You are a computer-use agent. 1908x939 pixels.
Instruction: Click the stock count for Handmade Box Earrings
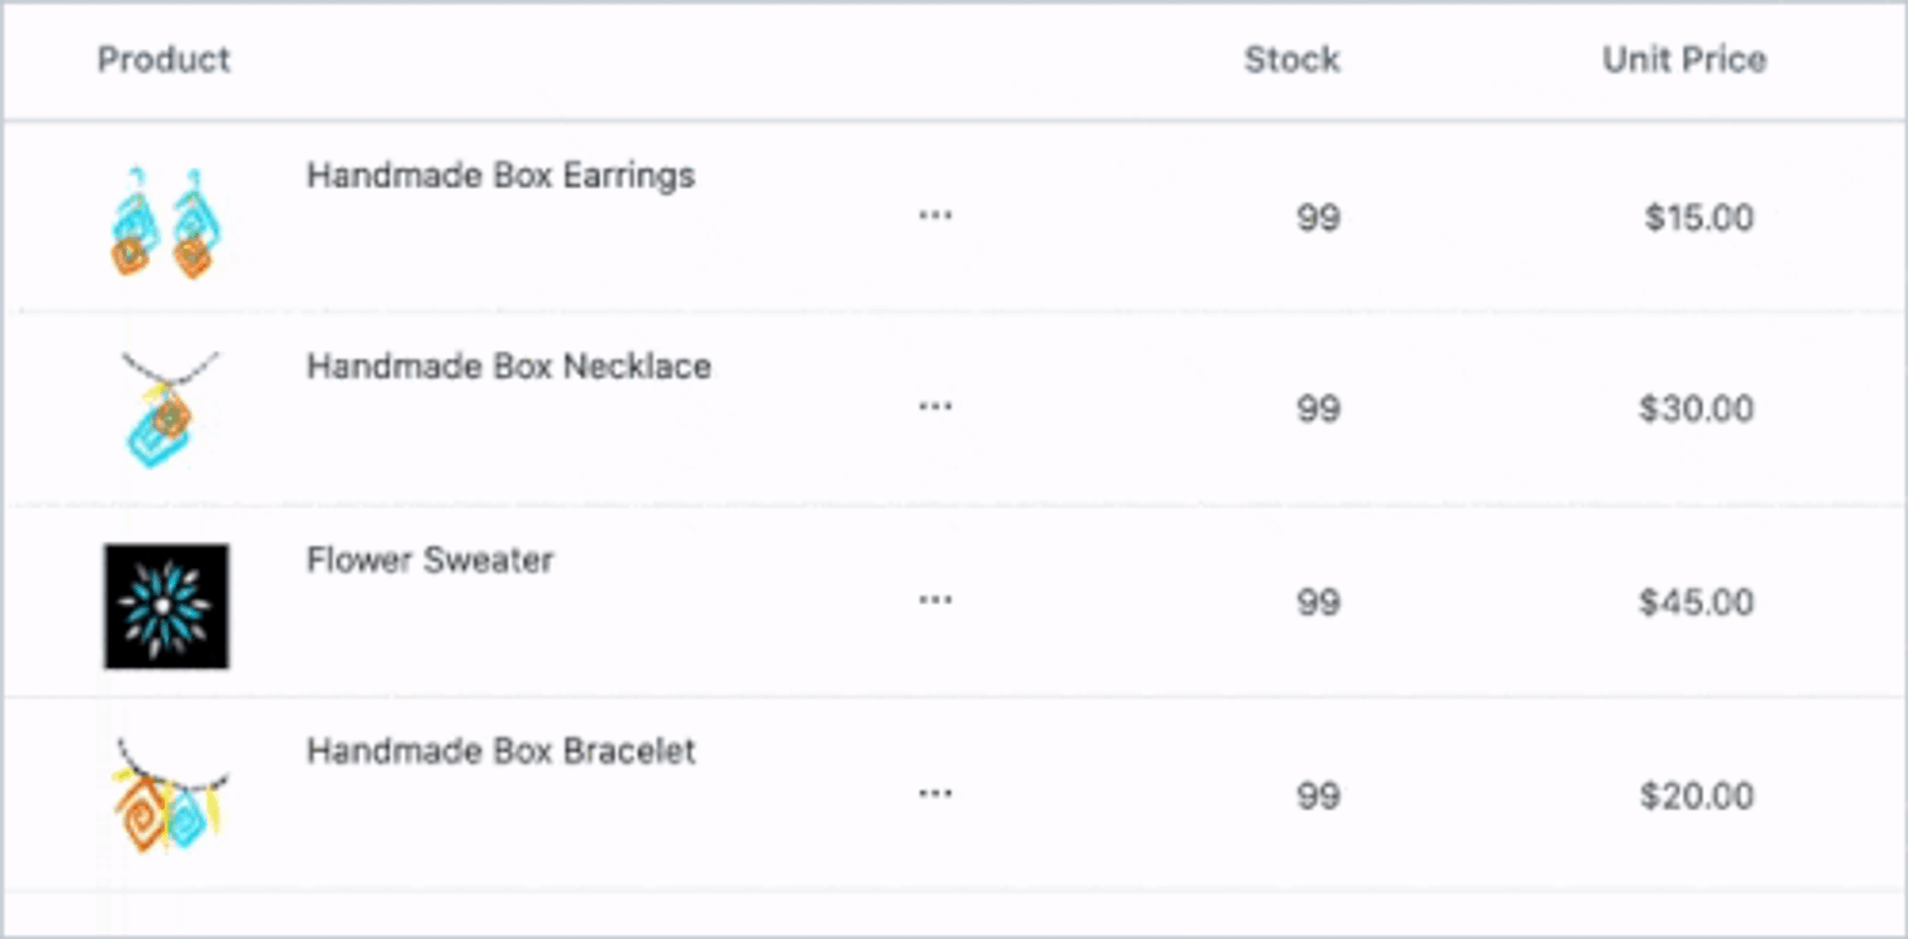tap(1318, 218)
